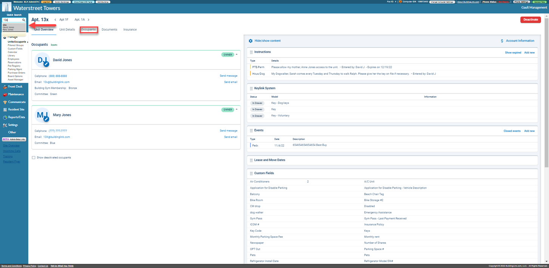The width and height of the screenshot is (549, 268).
Task: Click Closed events link
Action: pyautogui.click(x=512, y=131)
